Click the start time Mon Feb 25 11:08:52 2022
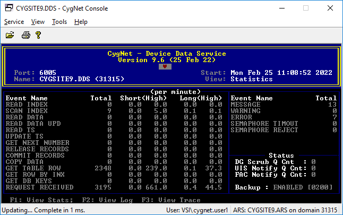Viewport: 343px width, 215px height. 281,72
